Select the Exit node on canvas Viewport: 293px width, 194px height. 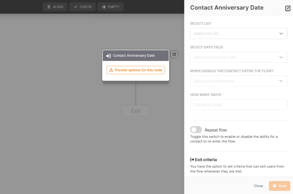[x=136, y=111]
